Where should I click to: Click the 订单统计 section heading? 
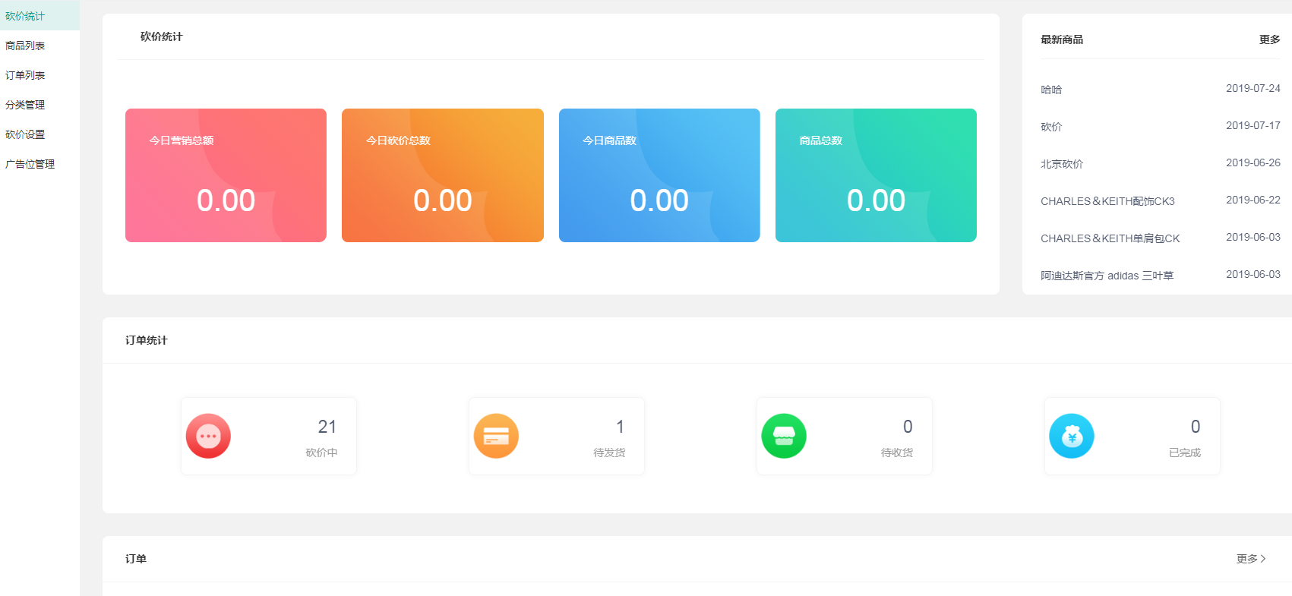(147, 340)
